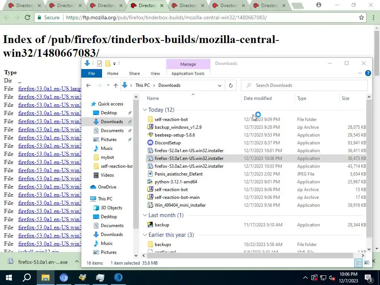Screen dimensions: 380x285
Task: Switch Explorer to large icons view
Action: click(x=367, y=263)
